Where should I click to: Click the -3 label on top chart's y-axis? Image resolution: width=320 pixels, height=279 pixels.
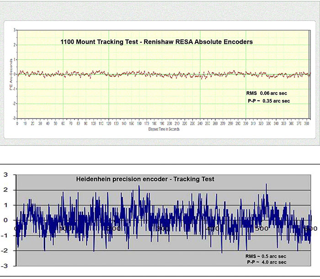click(14, 119)
